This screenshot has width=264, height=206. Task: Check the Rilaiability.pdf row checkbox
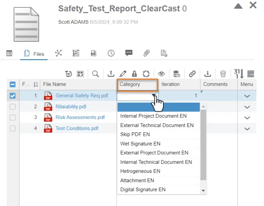click(x=13, y=107)
